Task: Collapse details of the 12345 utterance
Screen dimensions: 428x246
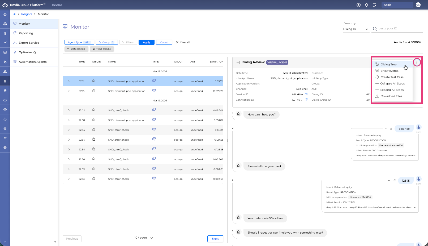Action: coord(389,180)
